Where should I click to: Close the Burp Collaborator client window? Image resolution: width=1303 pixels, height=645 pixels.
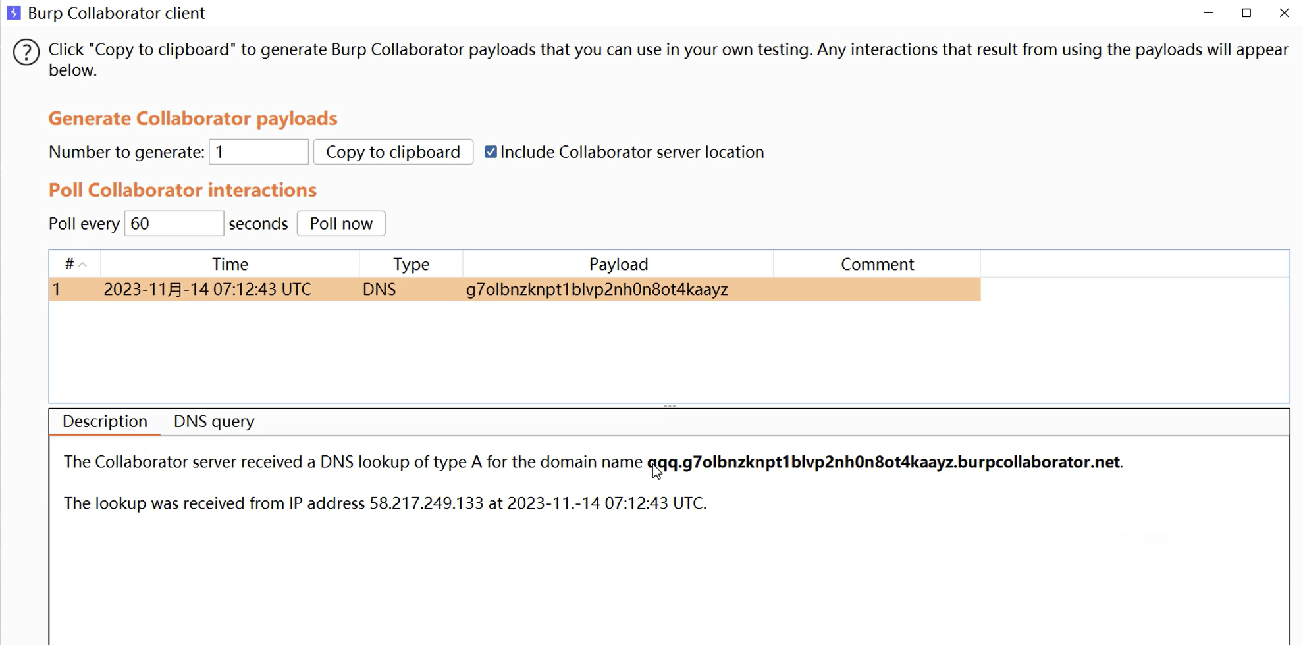pos(1284,13)
